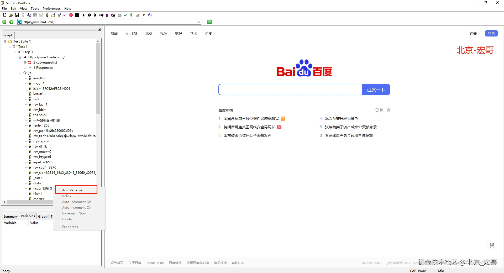The image size is (504, 273).
Task: Play the script with the single triangle button
Action: [x=83, y=15]
